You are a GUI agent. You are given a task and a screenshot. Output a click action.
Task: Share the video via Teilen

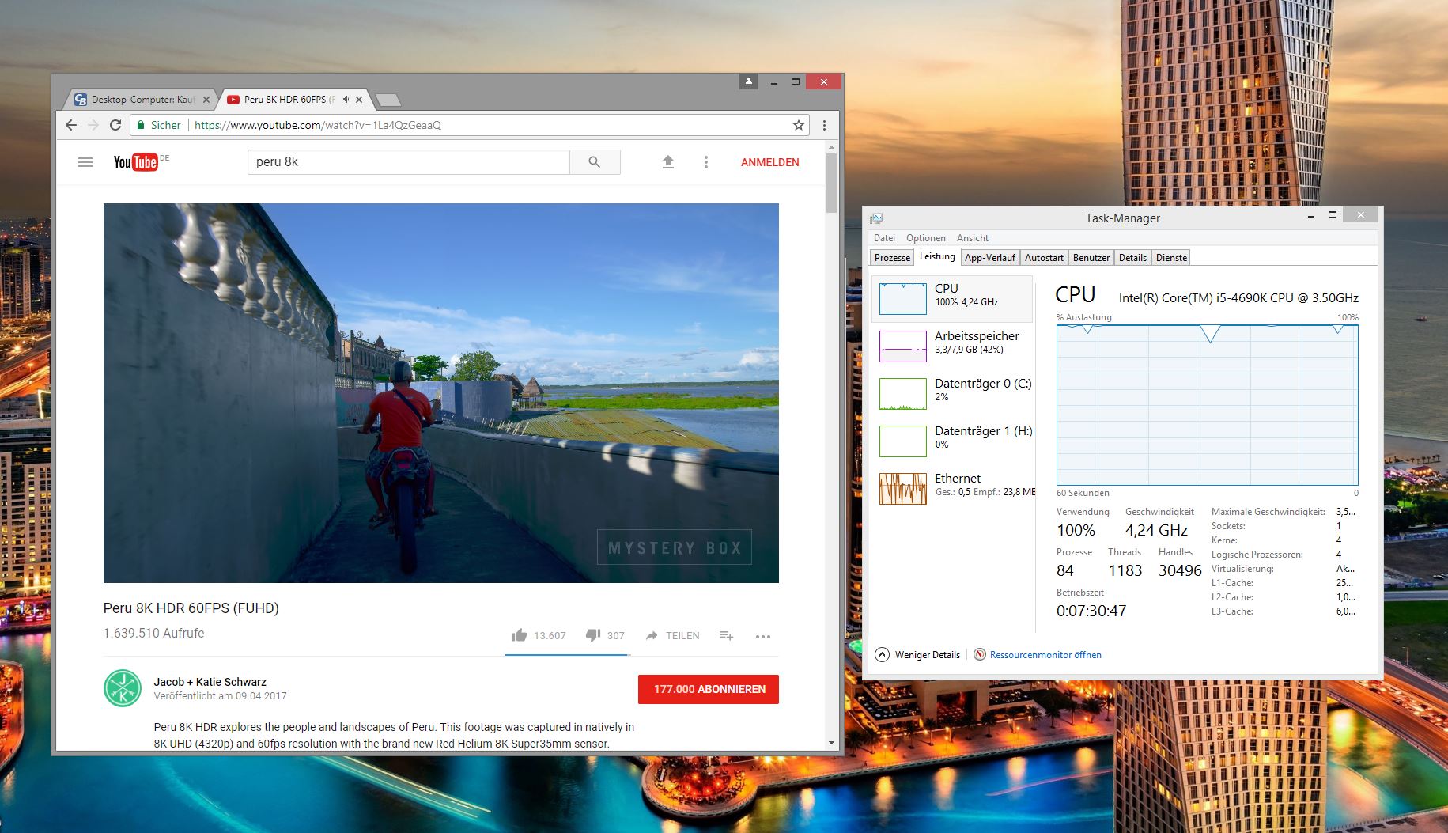673,635
